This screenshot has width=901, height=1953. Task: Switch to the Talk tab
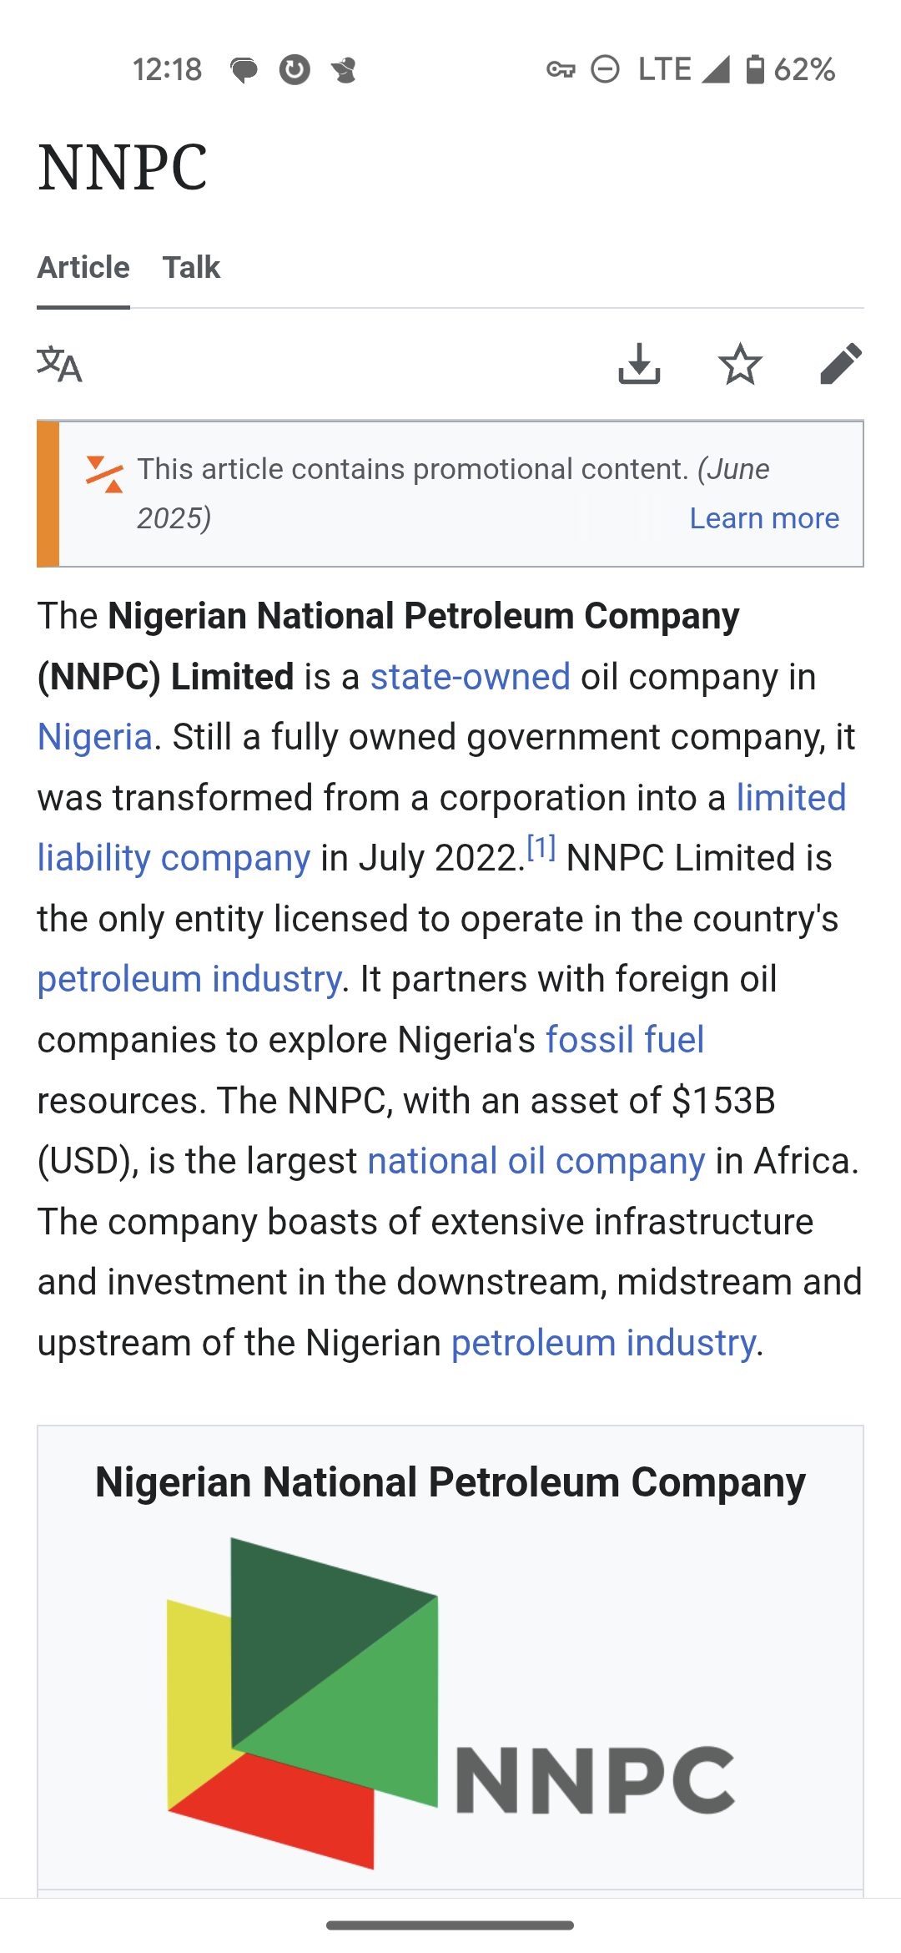pos(191,267)
